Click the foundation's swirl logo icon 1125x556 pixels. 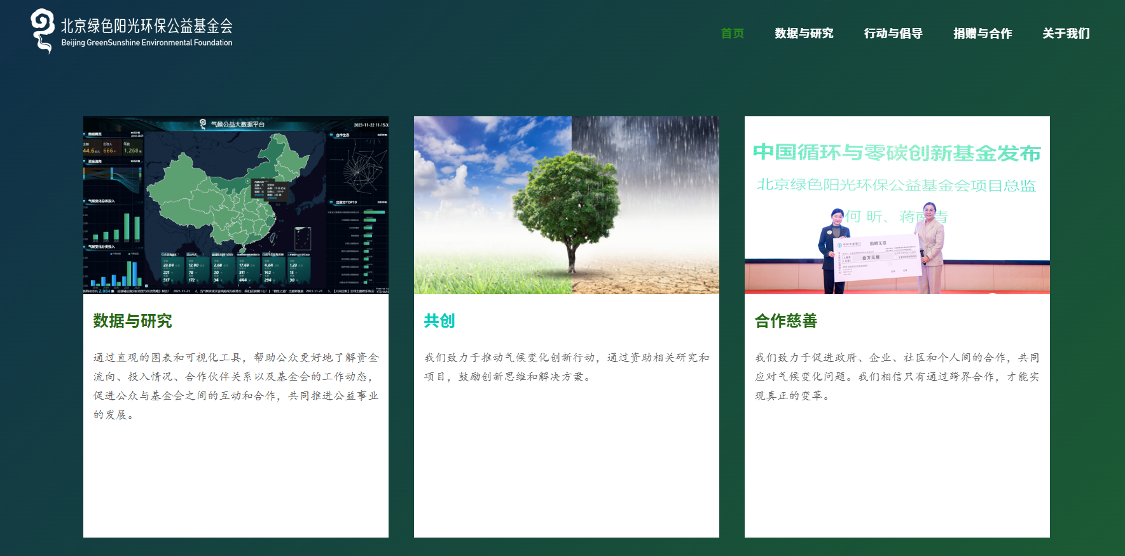coord(43,31)
